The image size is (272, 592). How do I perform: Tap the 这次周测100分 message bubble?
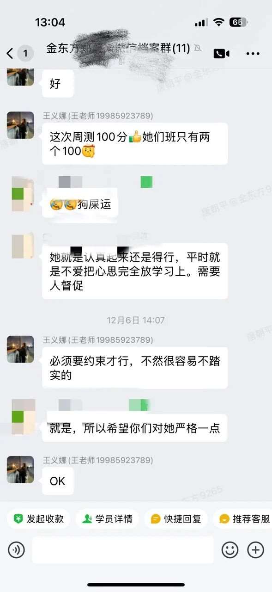tap(135, 144)
